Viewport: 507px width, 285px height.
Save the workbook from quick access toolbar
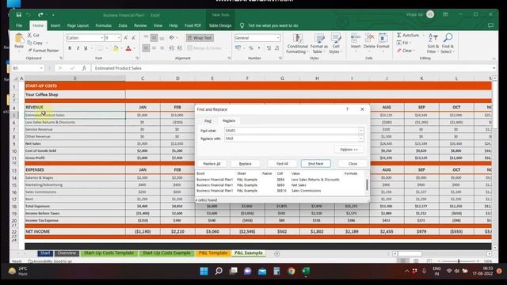coord(19,14)
